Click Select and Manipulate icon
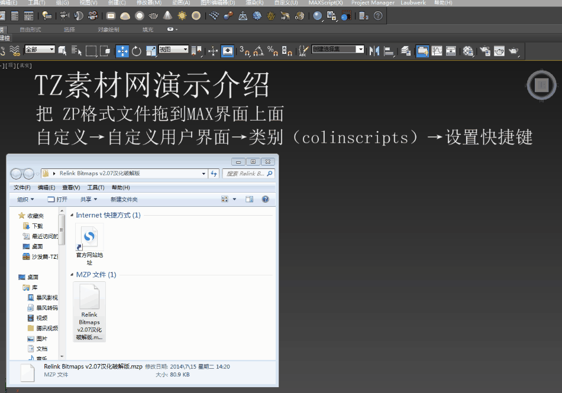This screenshot has width=562, height=393. tap(213, 51)
